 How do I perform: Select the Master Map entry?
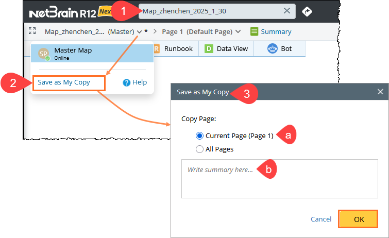point(92,54)
